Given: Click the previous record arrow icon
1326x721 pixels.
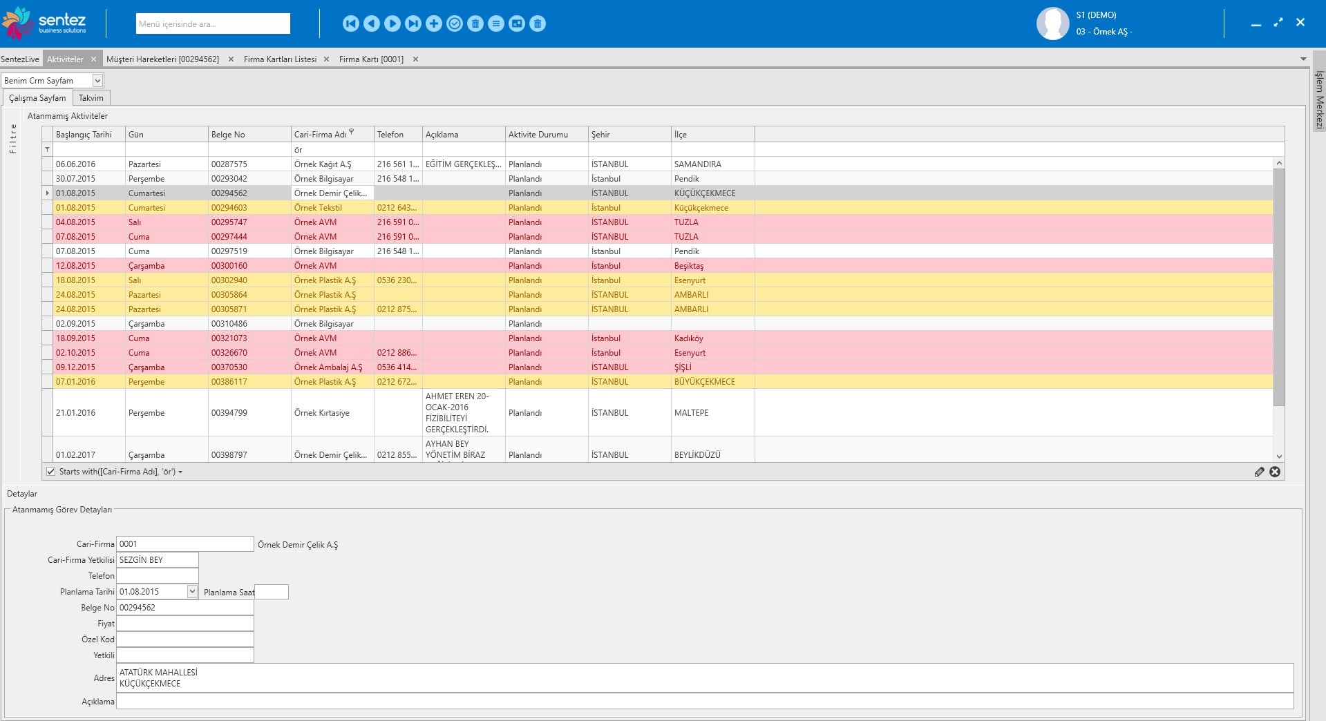Looking at the screenshot, I should point(372,24).
